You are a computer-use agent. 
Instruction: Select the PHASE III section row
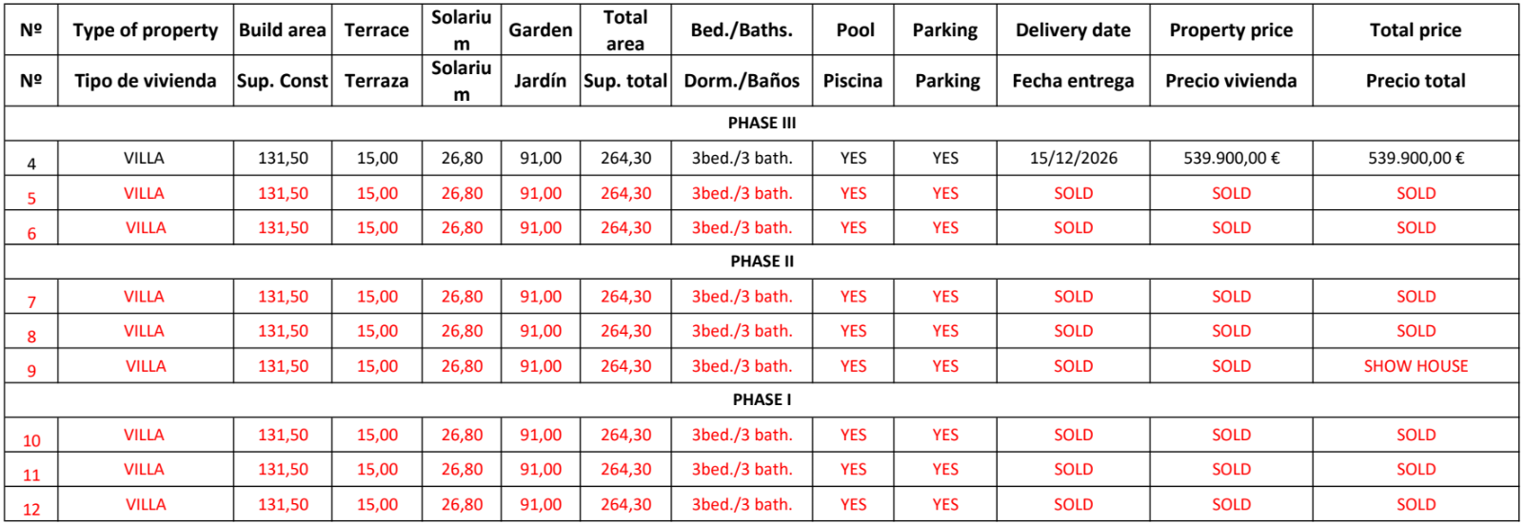(762, 123)
